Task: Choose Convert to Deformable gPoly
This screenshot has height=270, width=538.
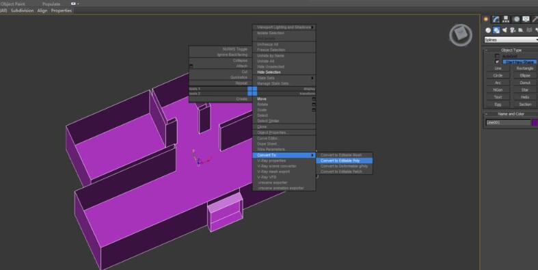Action: click(344, 166)
